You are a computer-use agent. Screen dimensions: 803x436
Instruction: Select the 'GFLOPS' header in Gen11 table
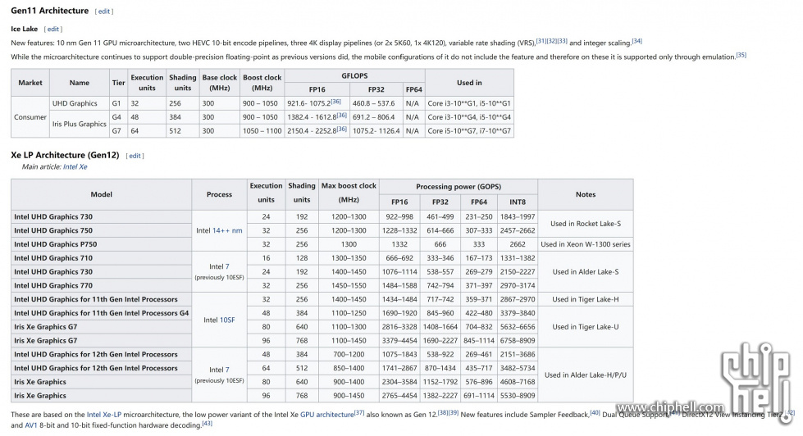click(354, 75)
